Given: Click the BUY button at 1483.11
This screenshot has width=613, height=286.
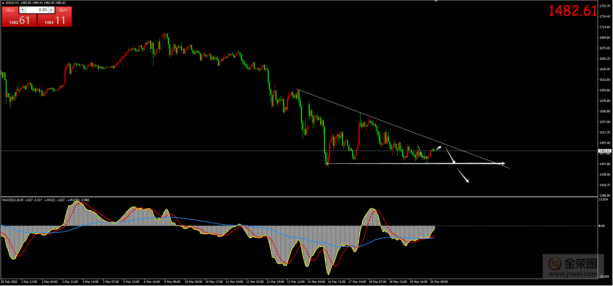Looking at the screenshot, I should (x=55, y=20).
